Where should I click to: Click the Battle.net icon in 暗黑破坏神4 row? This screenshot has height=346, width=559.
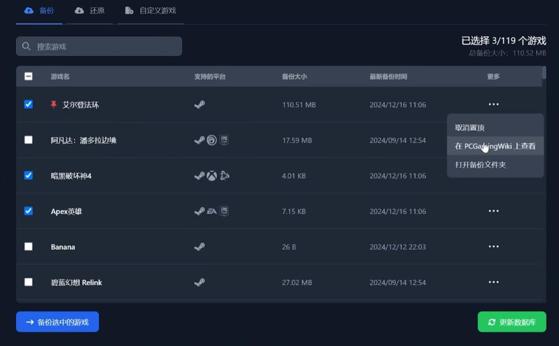[224, 175]
